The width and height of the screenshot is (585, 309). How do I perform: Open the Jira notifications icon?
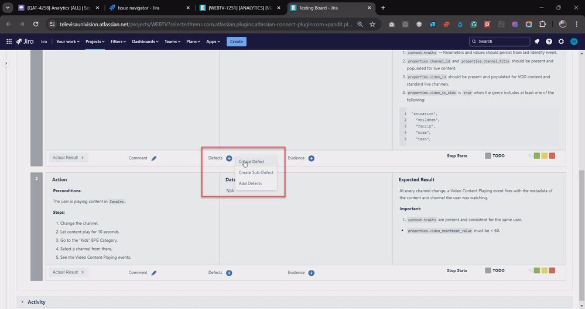tap(537, 41)
